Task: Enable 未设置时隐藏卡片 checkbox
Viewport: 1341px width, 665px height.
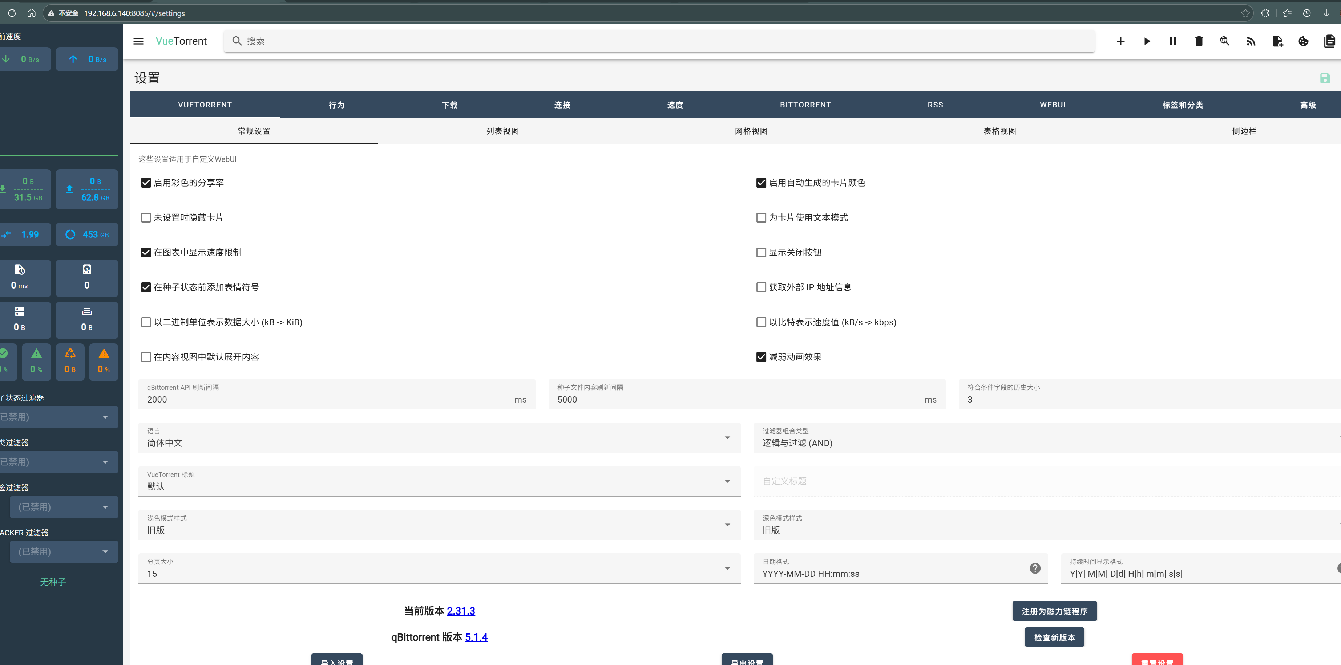Action: pyautogui.click(x=146, y=217)
